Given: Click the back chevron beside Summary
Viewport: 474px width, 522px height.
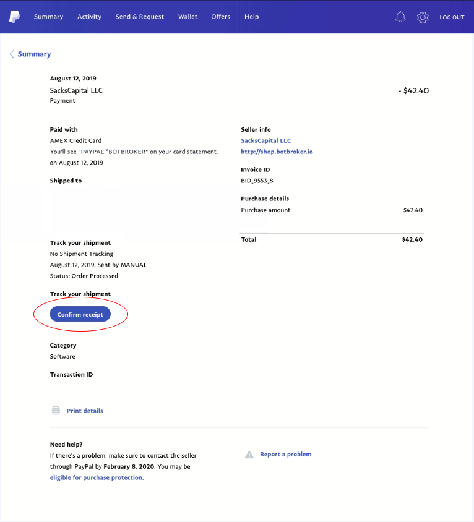Looking at the screenshot, I should click(x=12, y=54).
